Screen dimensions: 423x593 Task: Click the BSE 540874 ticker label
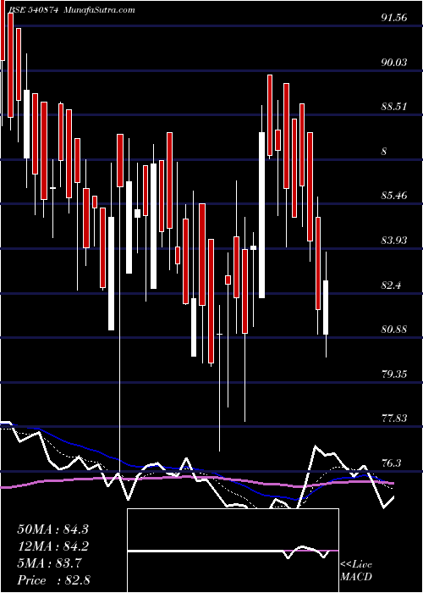click(32, 10)
